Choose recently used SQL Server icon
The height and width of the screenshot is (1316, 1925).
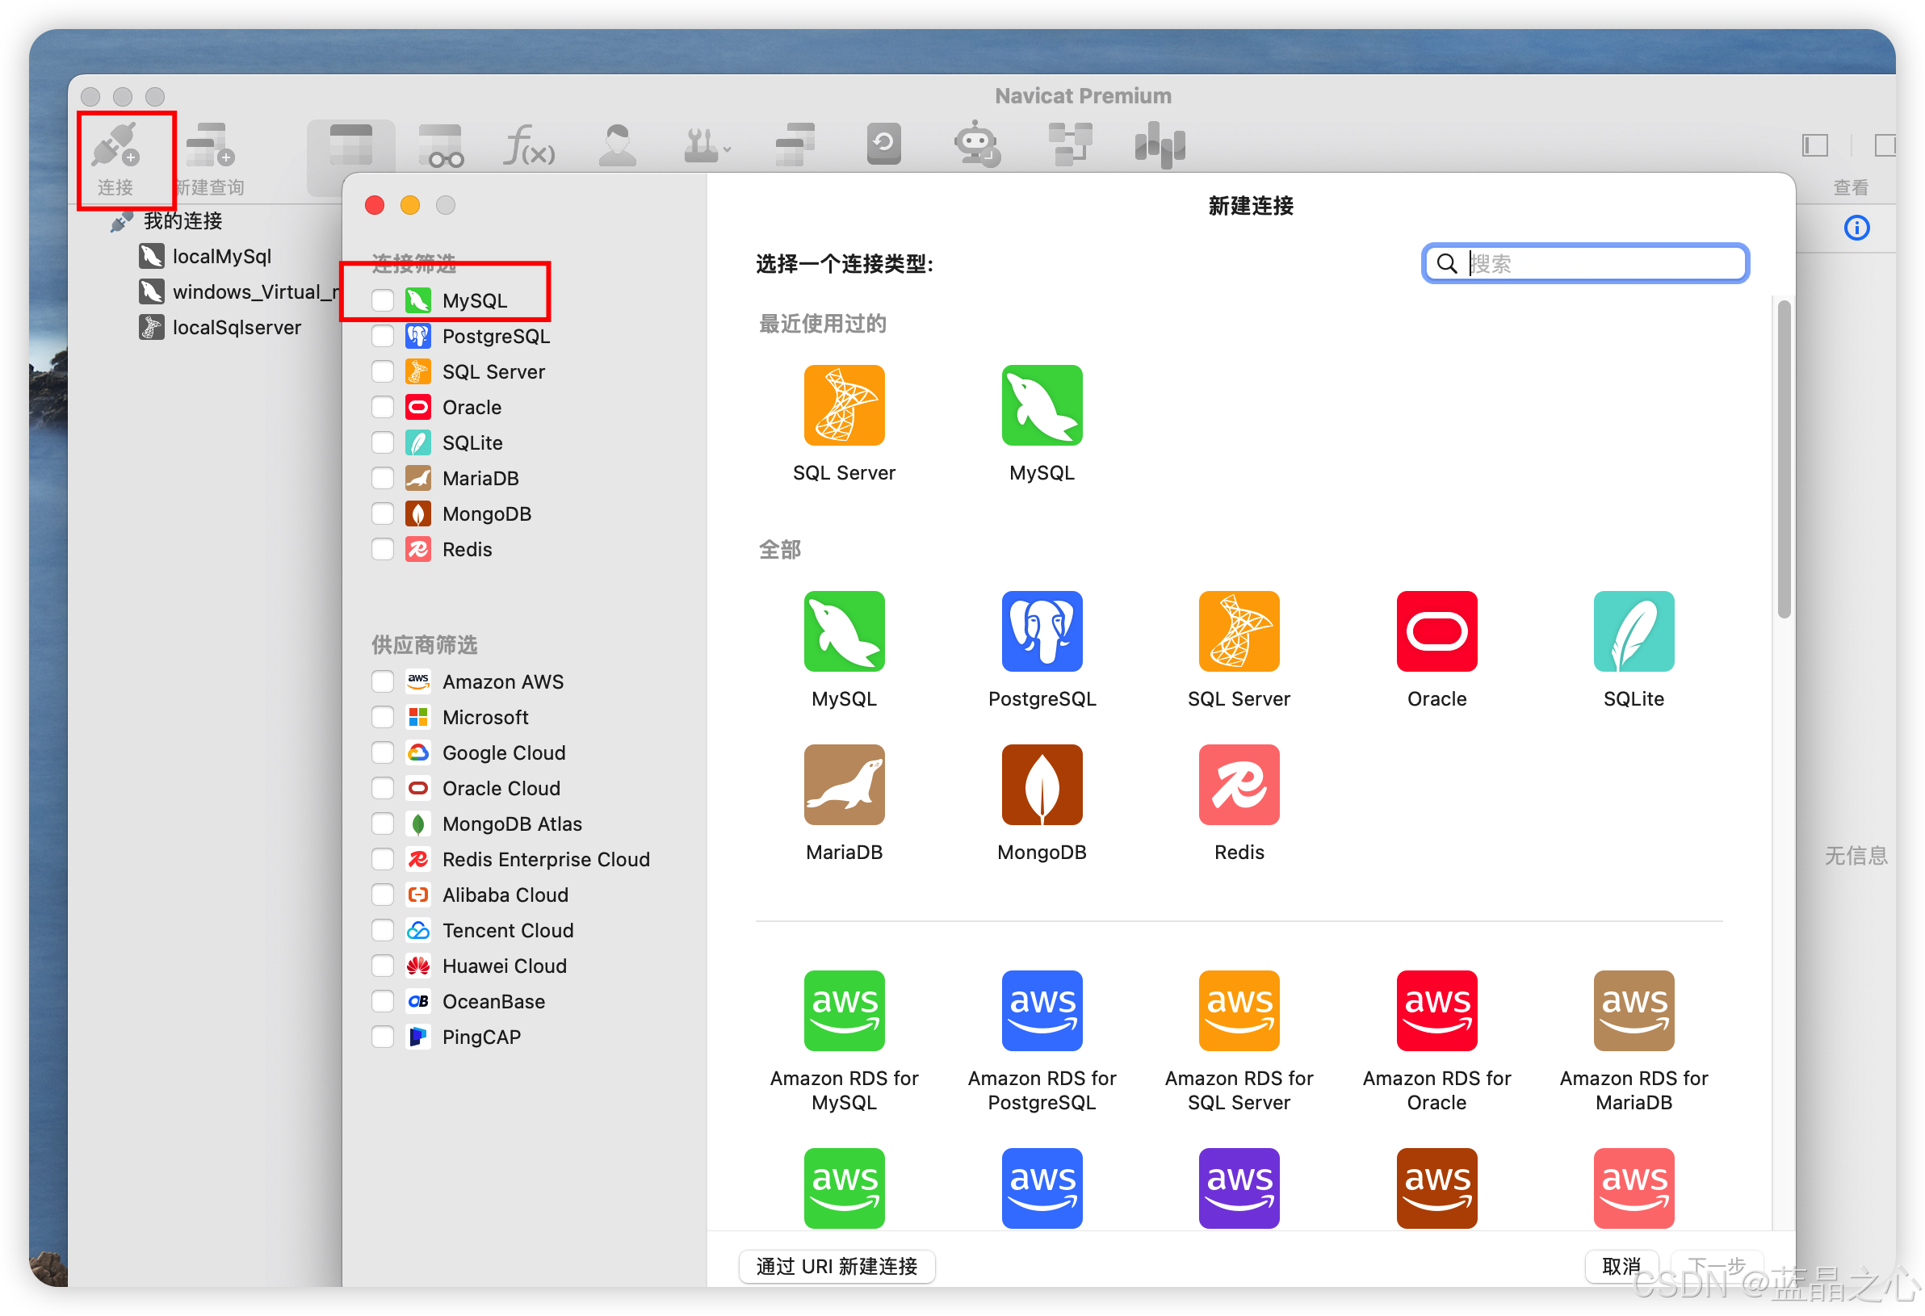coord(844,406)
